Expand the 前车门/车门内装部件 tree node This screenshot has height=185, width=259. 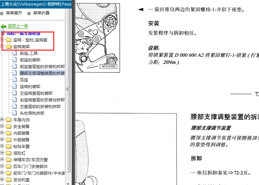pyautogui.click(x=2, y=172)
